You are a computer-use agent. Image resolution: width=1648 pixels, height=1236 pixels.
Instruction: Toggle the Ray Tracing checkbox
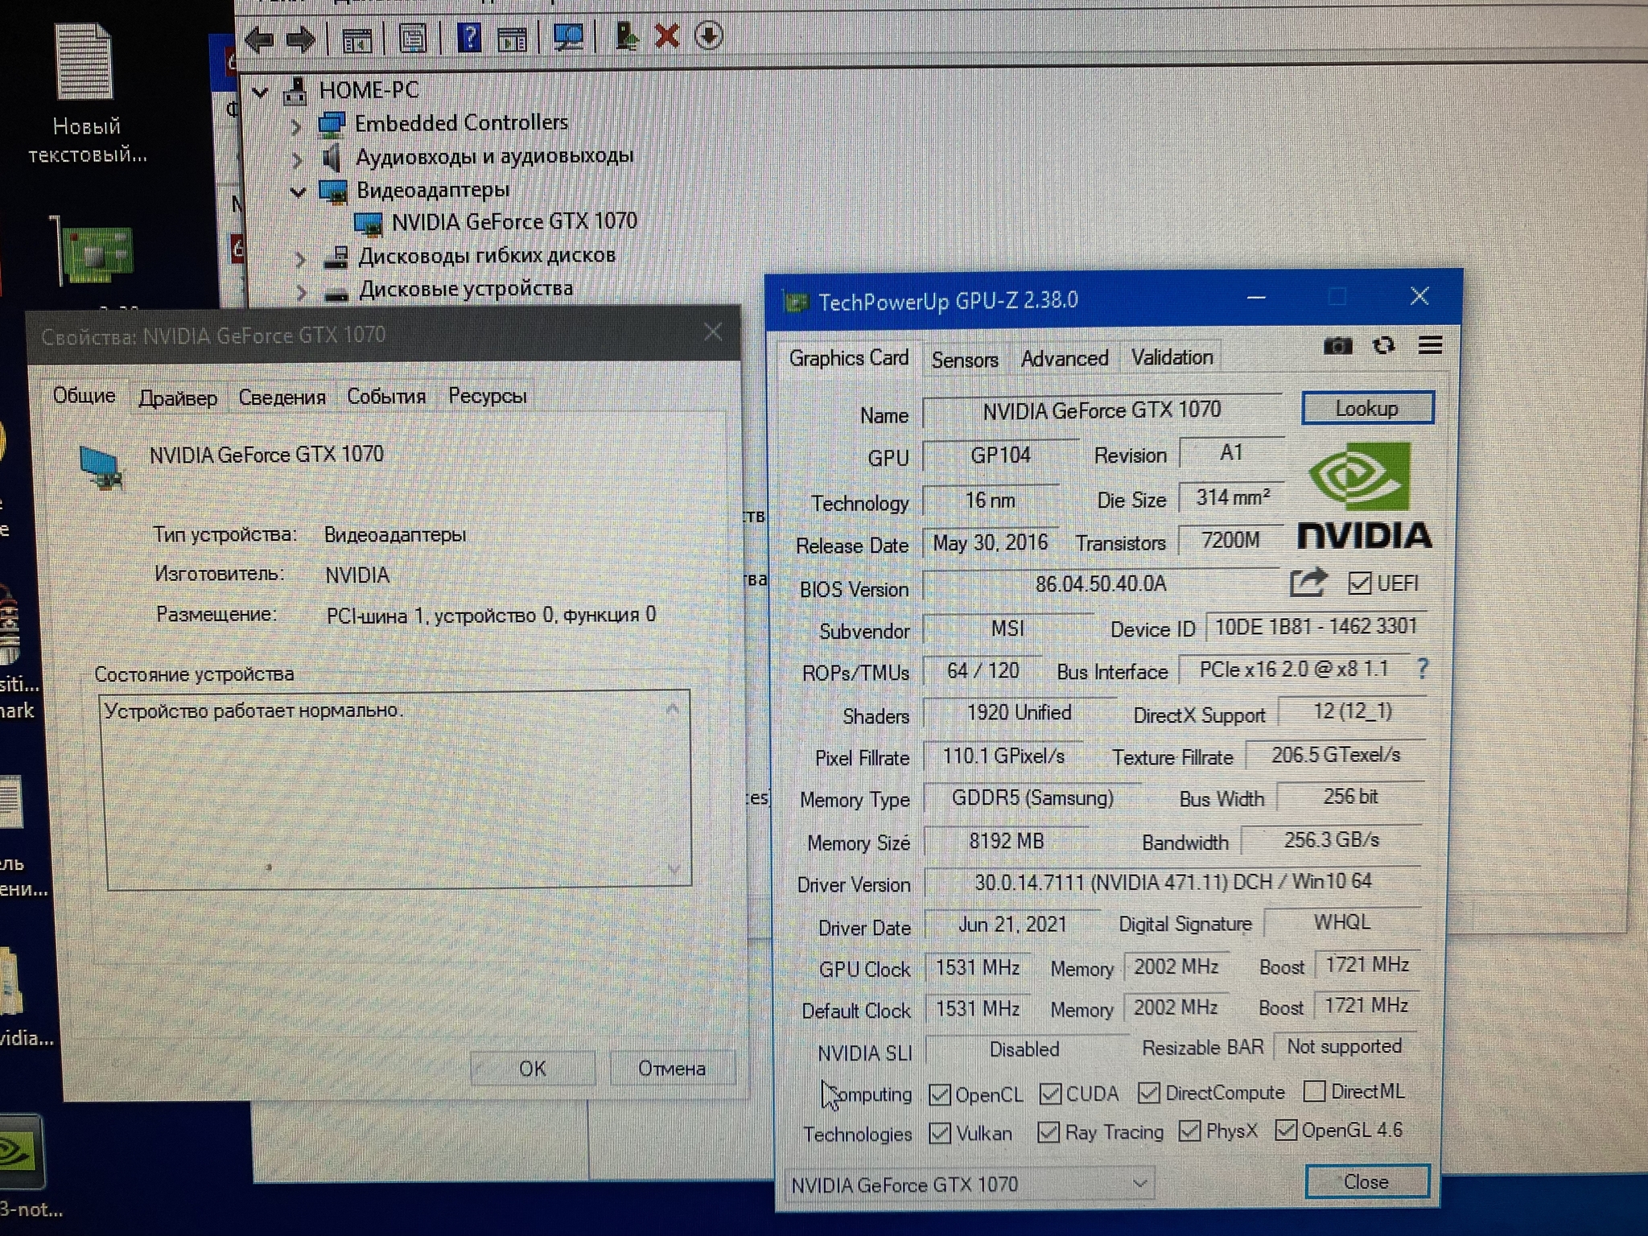point(1049,1132)
